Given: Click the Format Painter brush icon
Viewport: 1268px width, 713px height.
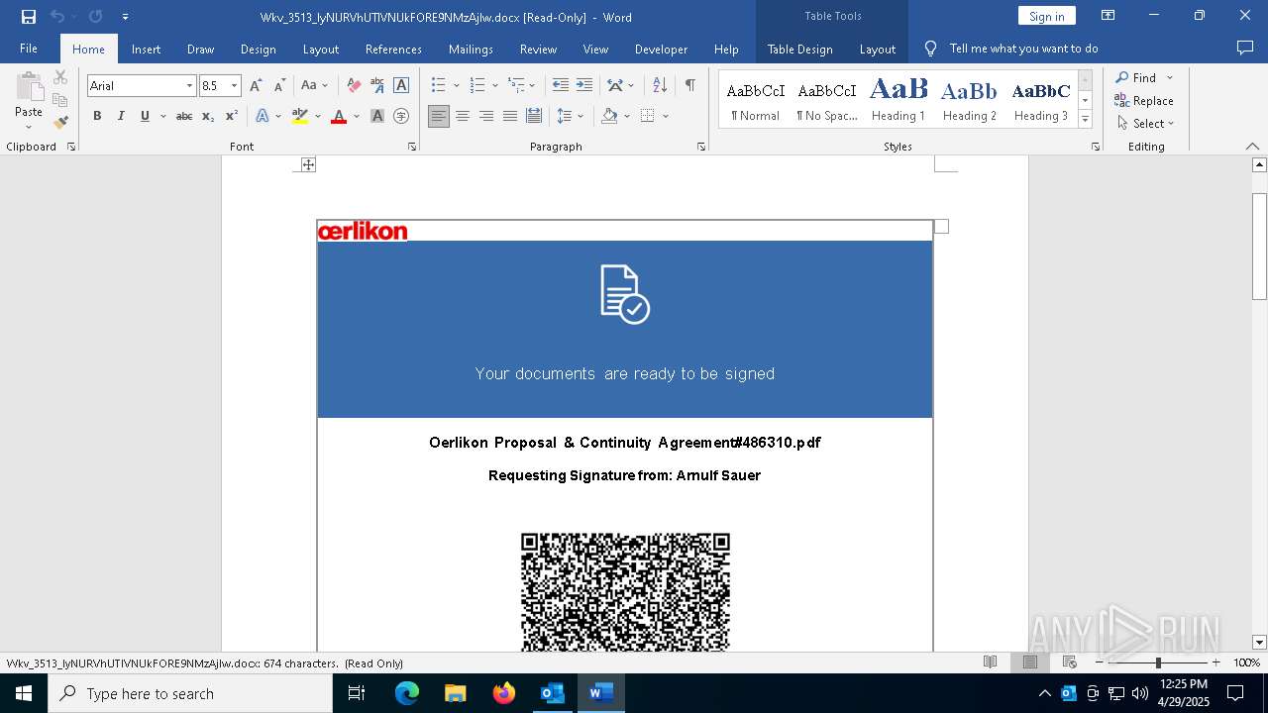Looking at the screenshot, I should (x=60, y=123).
